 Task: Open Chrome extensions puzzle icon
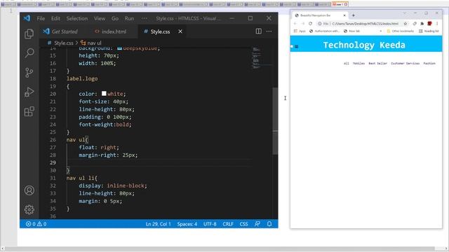coord(422,24)
